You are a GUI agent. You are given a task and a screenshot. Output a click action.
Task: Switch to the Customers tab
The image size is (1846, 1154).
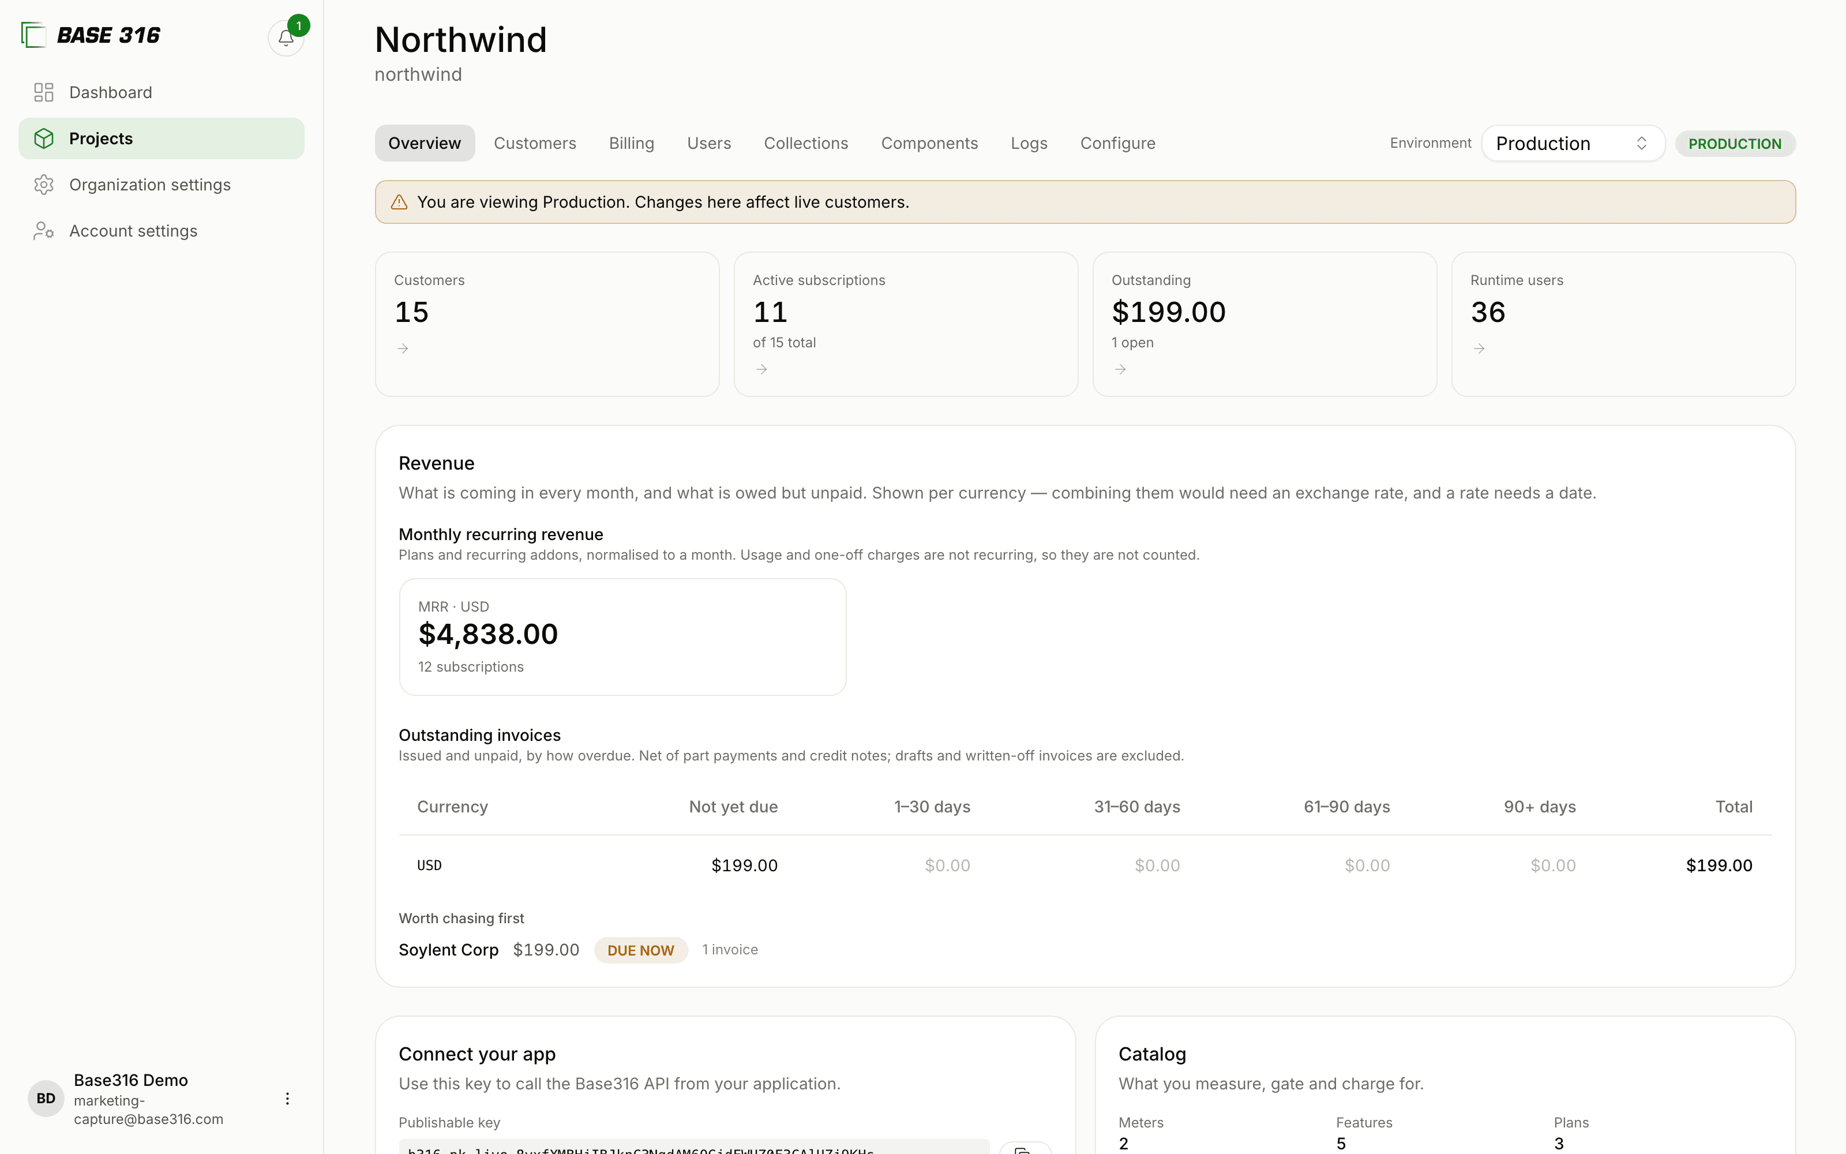pos(535,144)
